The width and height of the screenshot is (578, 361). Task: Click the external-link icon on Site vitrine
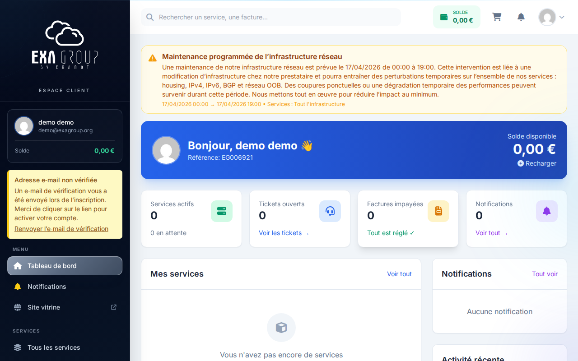pyautogui.click(x=114, y=307)
